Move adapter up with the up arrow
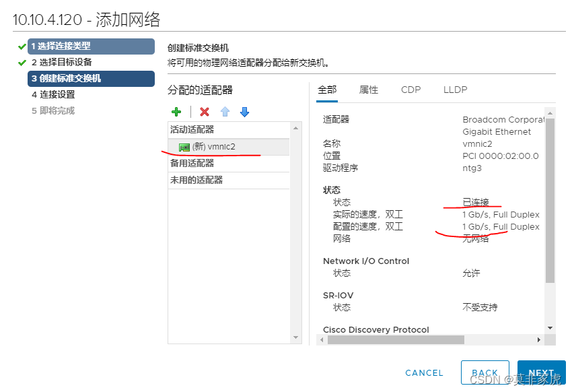This screenshot has height=392, width=572. (x=225, y=112)
